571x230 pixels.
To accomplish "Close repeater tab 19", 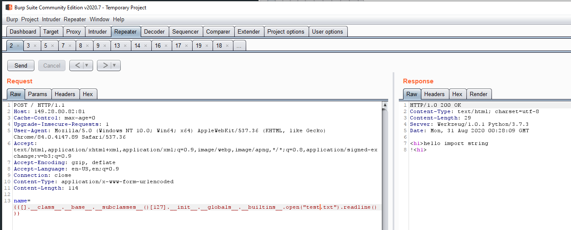I will 207,46.
